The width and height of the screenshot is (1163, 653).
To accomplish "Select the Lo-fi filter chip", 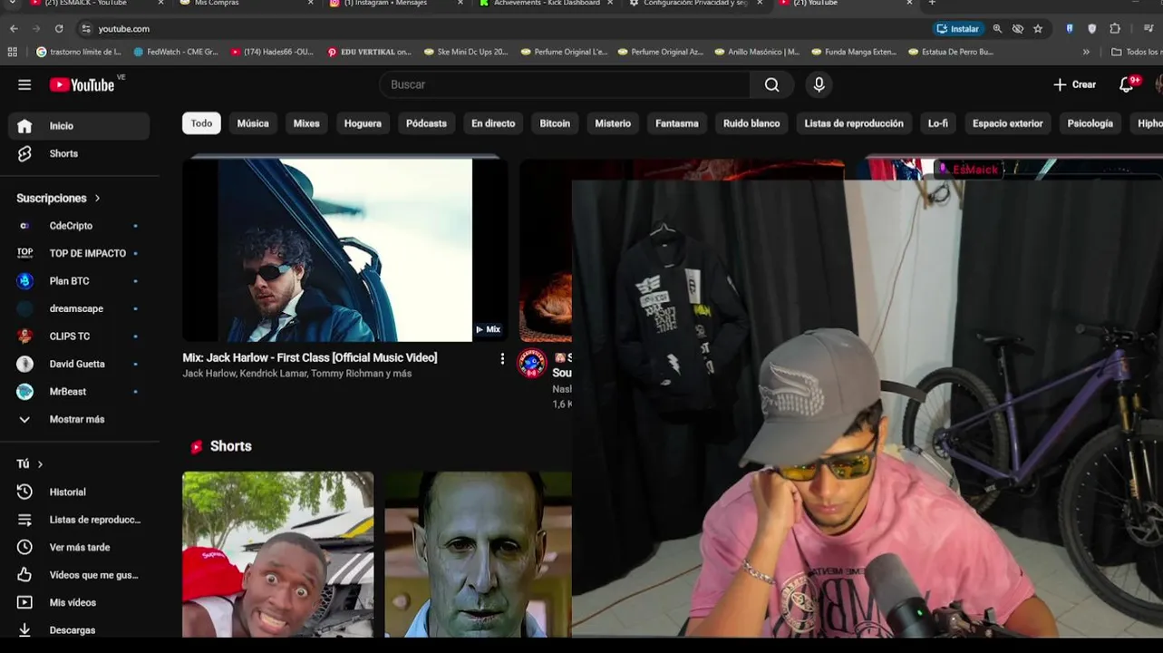I will click(x=938, y=123).
